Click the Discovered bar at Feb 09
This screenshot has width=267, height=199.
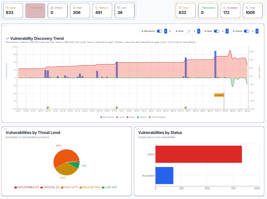pyautogui.click(x=117, y=70)
